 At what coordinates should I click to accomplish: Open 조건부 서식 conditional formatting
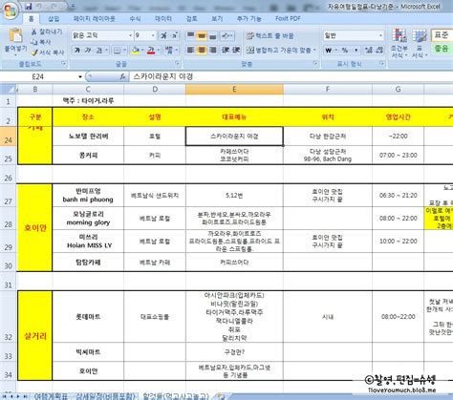pos(399,43)
